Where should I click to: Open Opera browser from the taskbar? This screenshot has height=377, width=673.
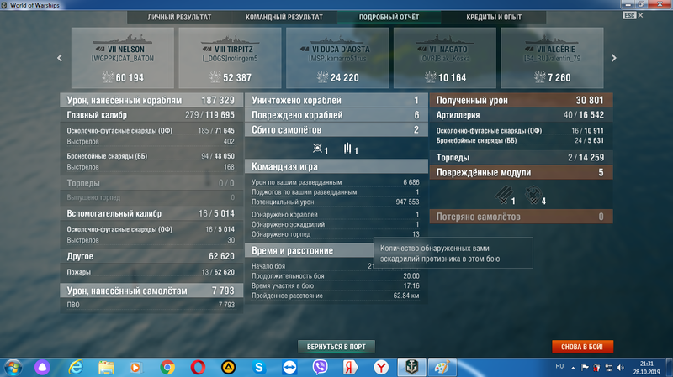tap(198, 368)
